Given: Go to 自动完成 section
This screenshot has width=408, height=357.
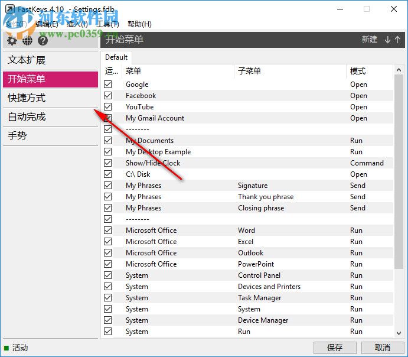Looking at the screenshot, I should [x=50, y=116].
